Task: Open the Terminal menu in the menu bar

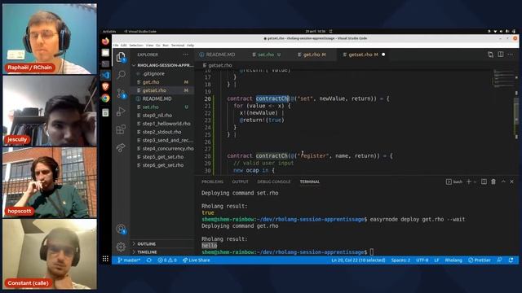Action: 178,46
